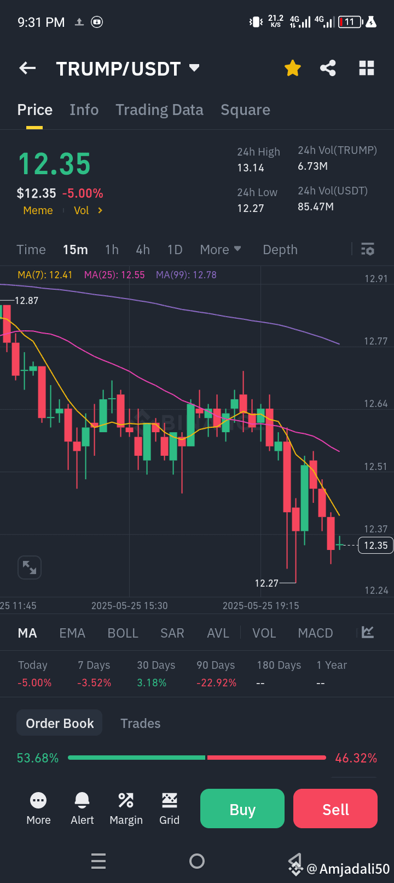Show the Depth chart
Screen dimensions: 394x883
tap(280, 250)
